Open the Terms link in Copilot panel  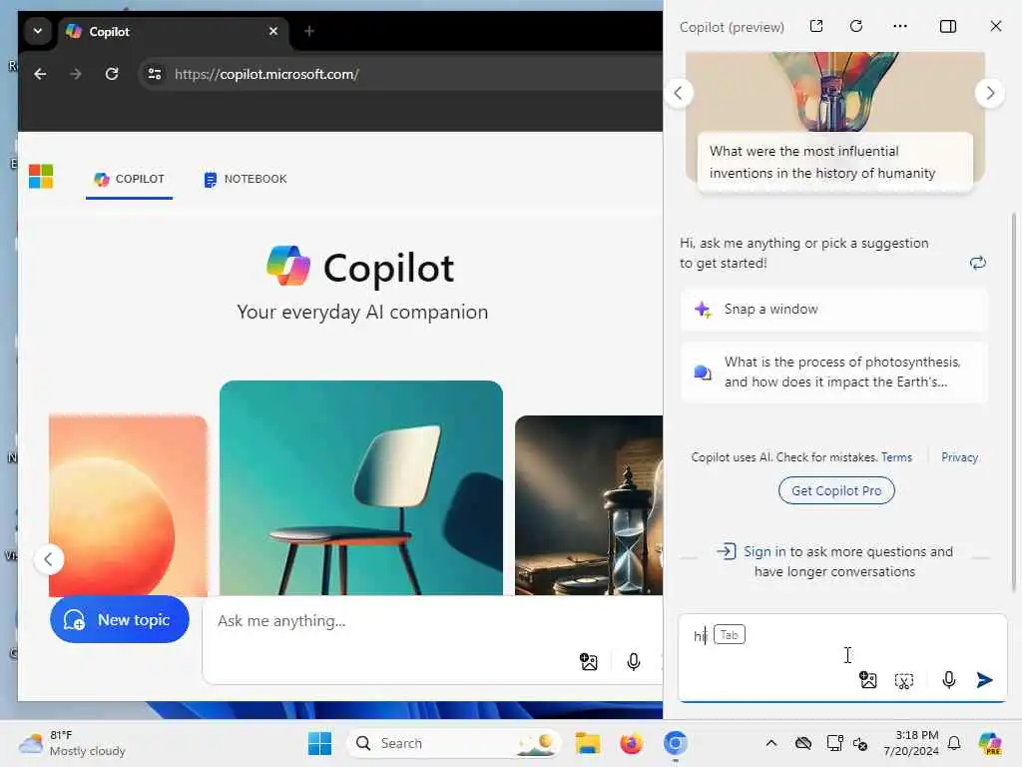(x=896, y=457)
